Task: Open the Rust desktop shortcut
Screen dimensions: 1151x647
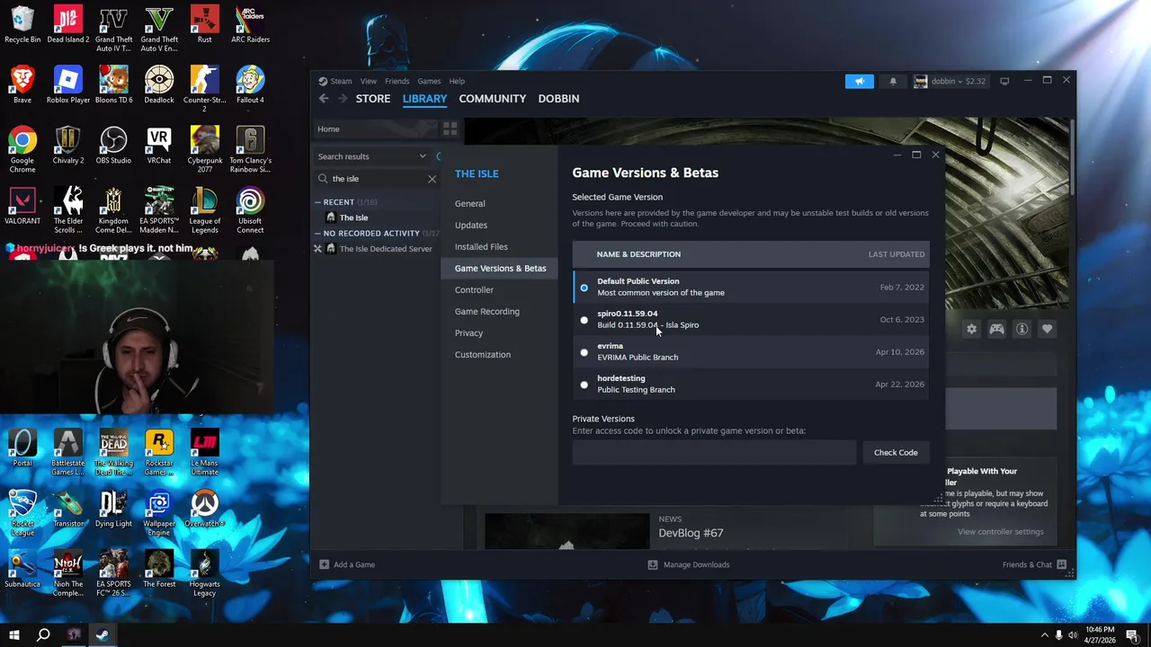Action: click(x=204, y=24)
